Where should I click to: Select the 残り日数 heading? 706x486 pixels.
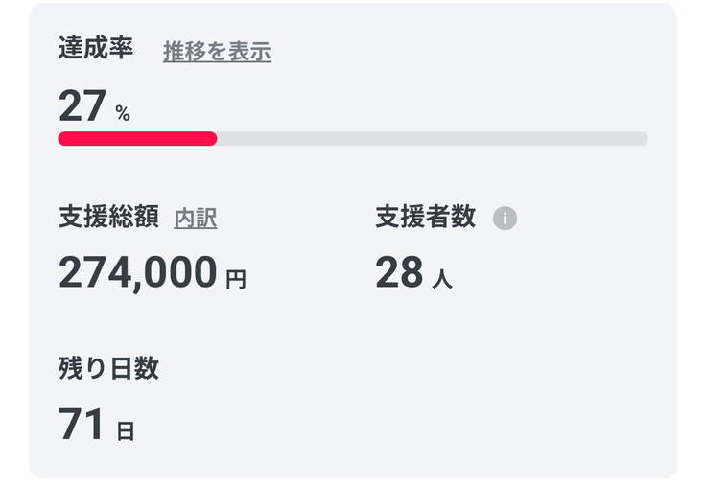108,369
